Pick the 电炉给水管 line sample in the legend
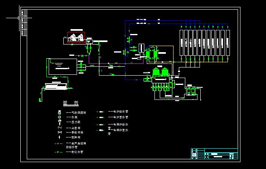Viewport: 266px width, 169px height. pyautogui.click(x=101, y=112)
